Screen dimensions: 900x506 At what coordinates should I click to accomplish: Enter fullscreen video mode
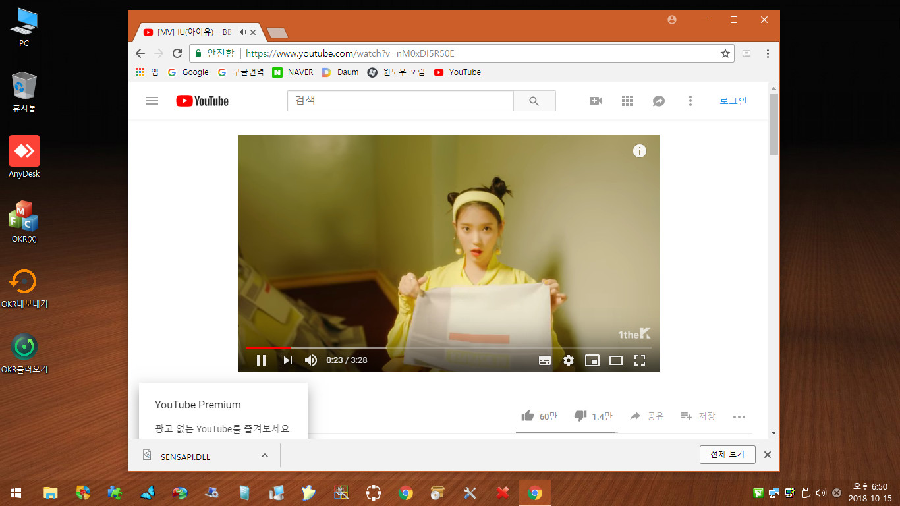click(x=640, y=360)
